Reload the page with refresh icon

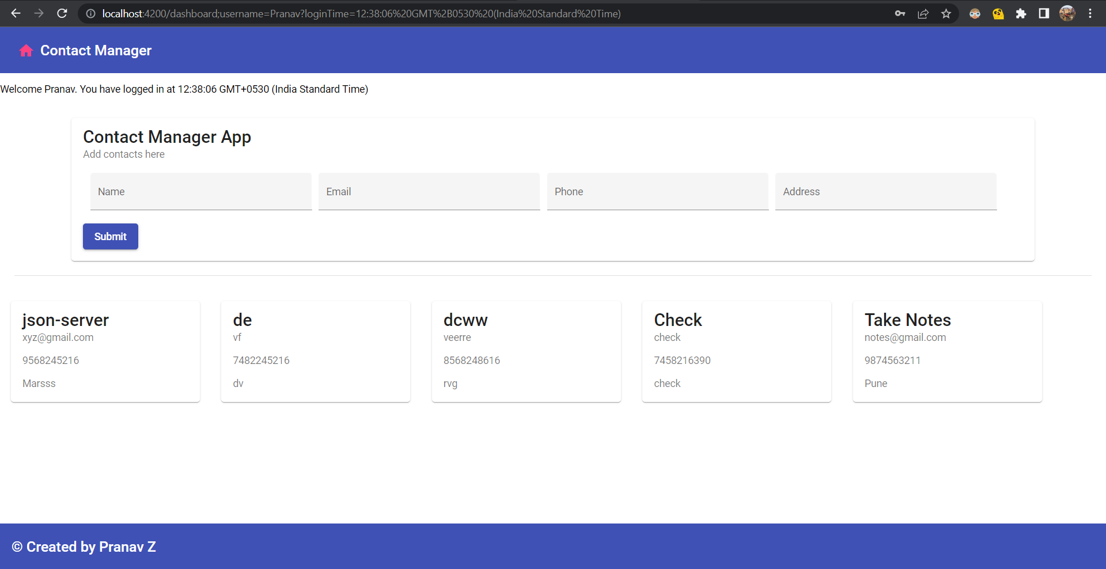point(62,13)
